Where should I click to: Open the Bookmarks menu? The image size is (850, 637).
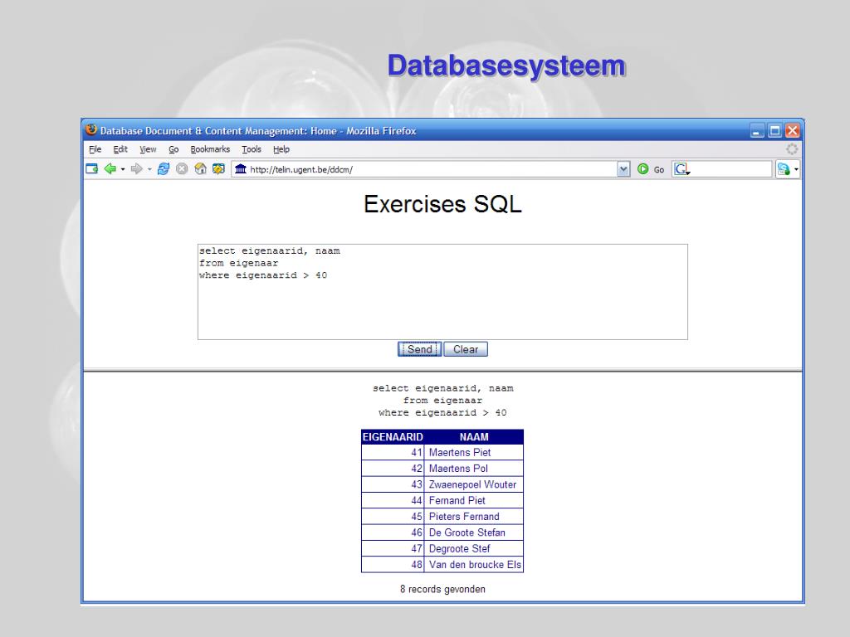coord(210,149)
